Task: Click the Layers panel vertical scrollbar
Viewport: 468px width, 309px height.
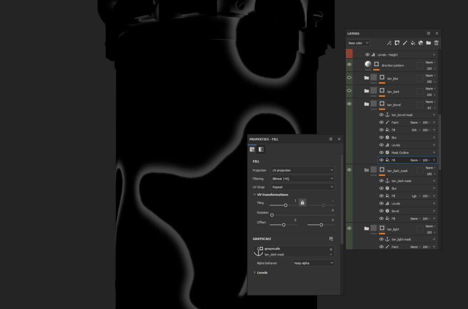Action: coord(439,142)
